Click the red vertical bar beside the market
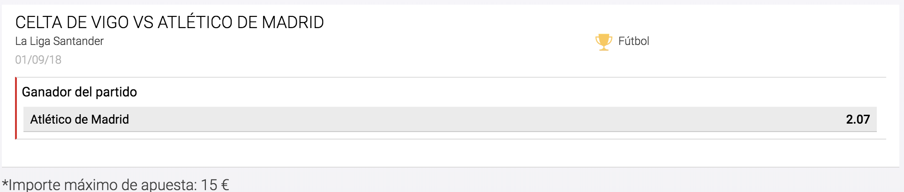This screenshot has width=904, height=192. [16, 108]
